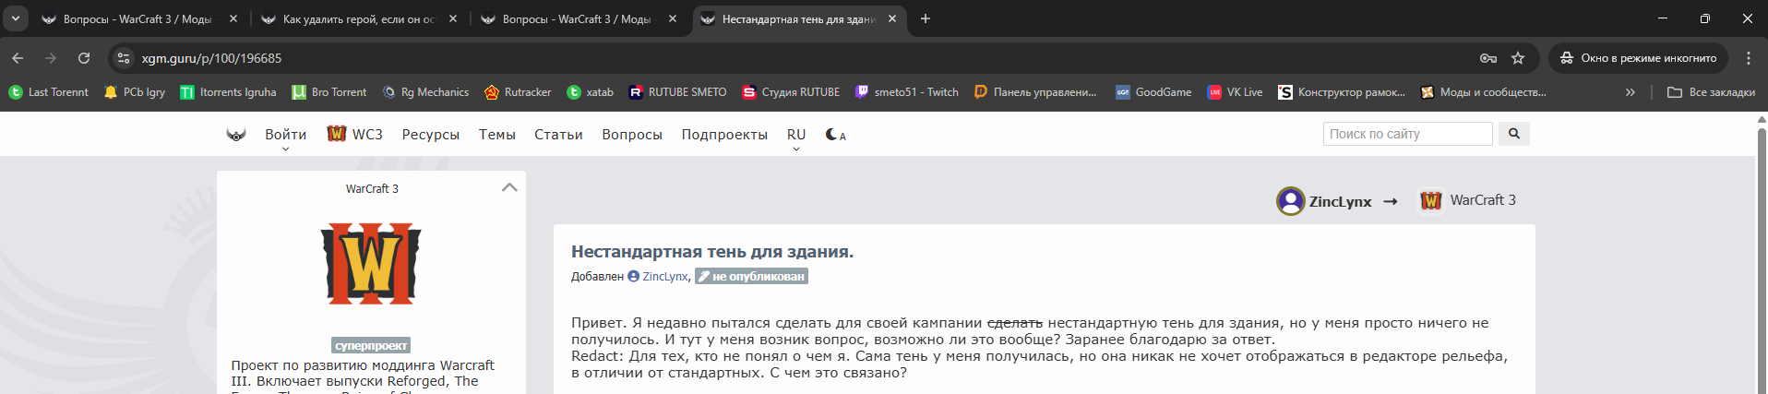The width and height of the screenshot is (1768, 394).
Task: Bookmark this page with star icon
Action: [1518, 58]
